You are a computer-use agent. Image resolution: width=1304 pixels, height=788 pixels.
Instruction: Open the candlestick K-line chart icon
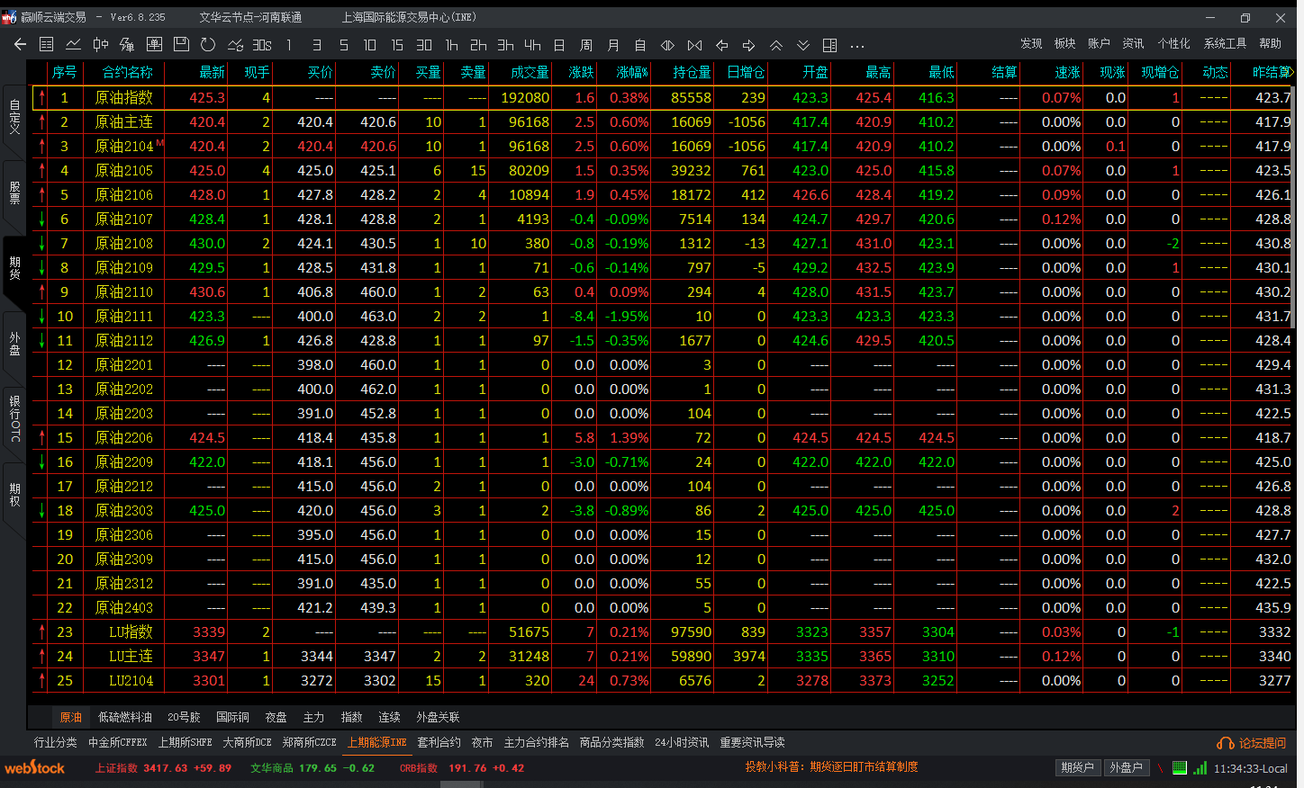pos(101,44)
